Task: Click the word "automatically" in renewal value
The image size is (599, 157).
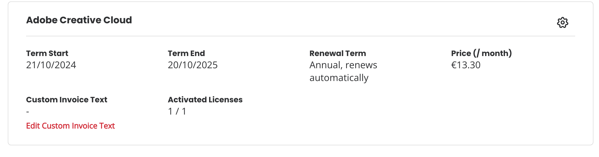Action: coord(339,78)
